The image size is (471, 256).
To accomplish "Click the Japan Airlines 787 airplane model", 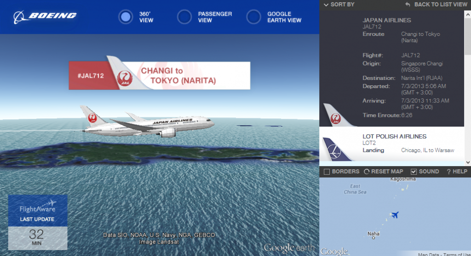I will tap(147, 122).
